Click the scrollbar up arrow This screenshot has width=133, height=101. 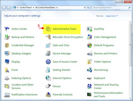point(130,22)
